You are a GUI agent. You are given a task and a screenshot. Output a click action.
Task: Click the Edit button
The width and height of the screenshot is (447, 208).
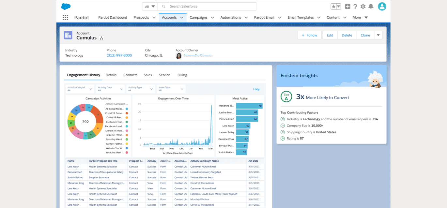330,35
